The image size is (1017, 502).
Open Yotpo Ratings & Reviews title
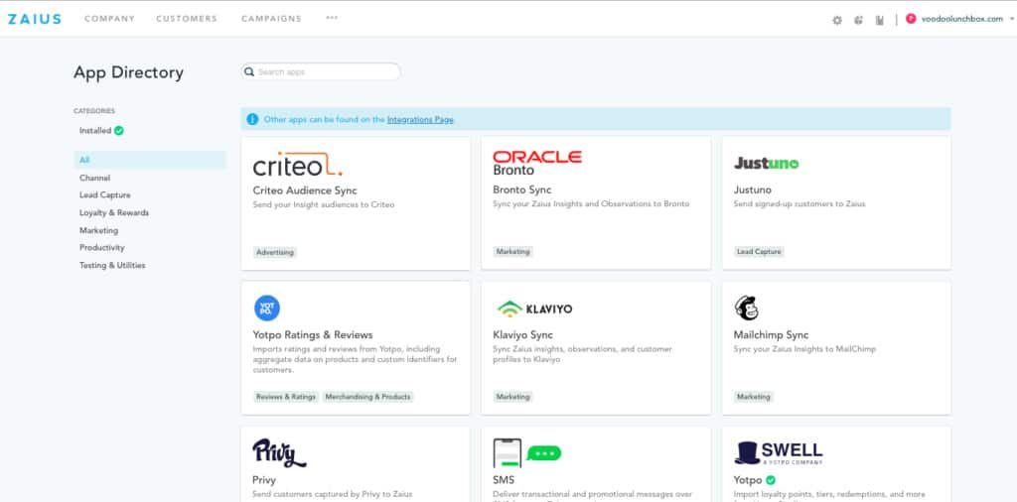tap(313, 335)
